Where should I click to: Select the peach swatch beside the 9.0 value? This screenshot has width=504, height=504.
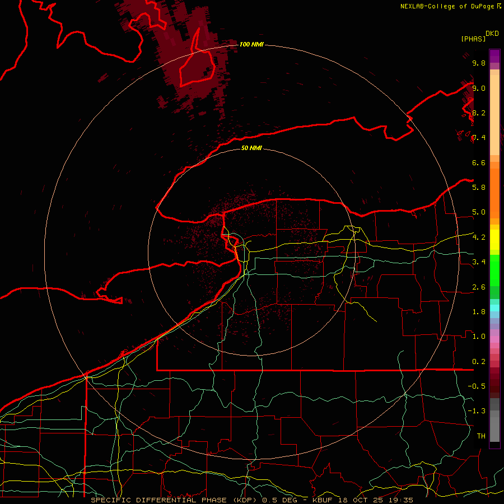click(x=494, y=88)
